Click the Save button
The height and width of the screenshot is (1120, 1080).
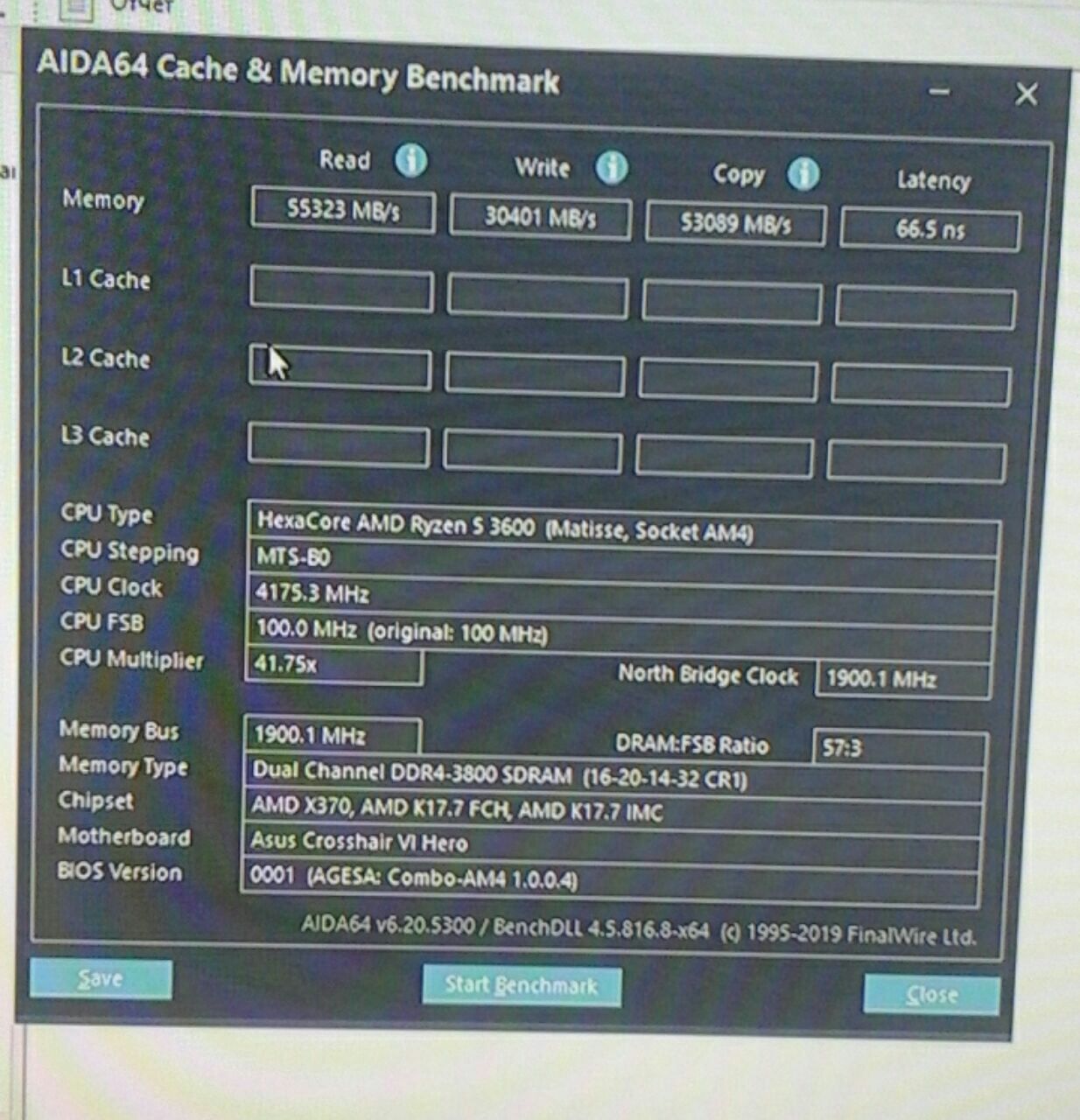(x=101, y=978)
